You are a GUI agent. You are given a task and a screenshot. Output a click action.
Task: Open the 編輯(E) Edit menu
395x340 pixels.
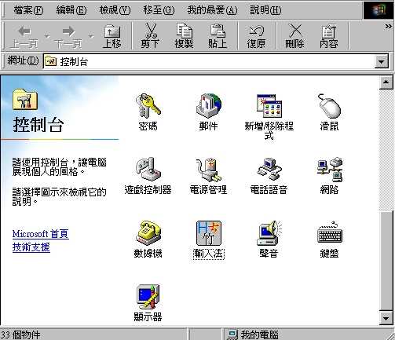[x=71, y=10]
